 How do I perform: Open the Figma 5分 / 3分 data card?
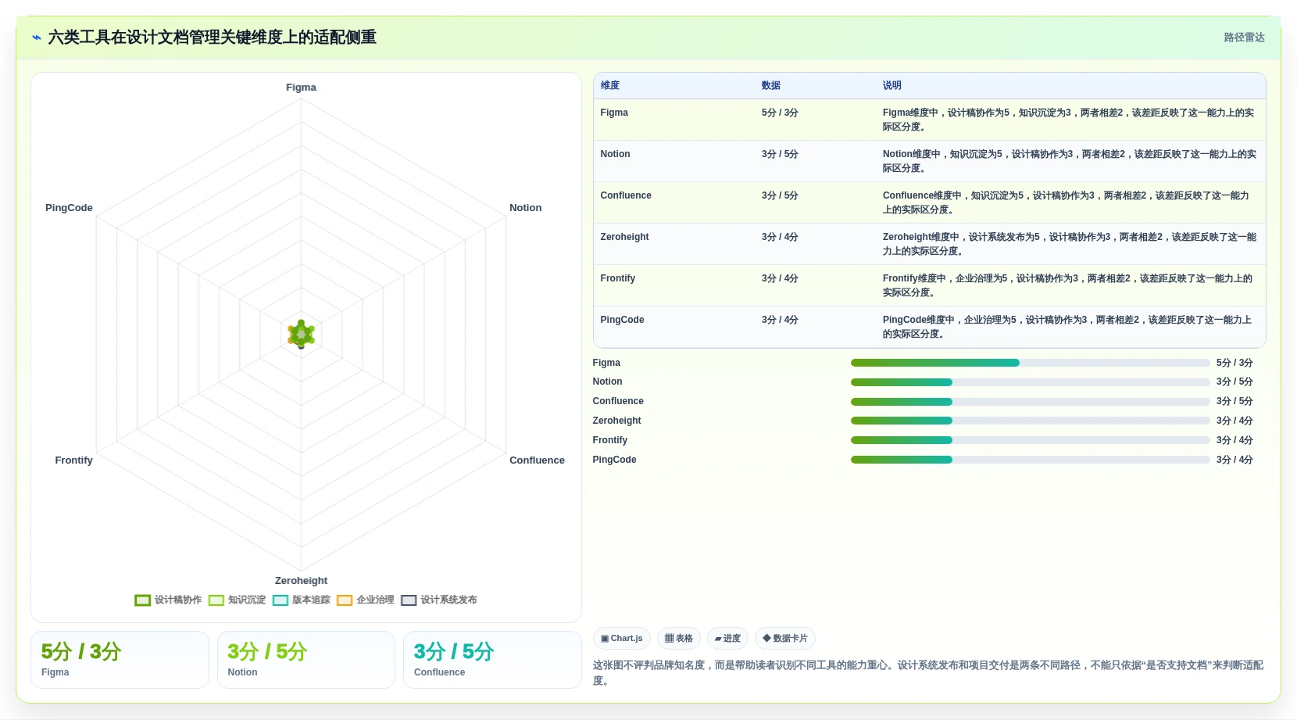click(120, 660)
